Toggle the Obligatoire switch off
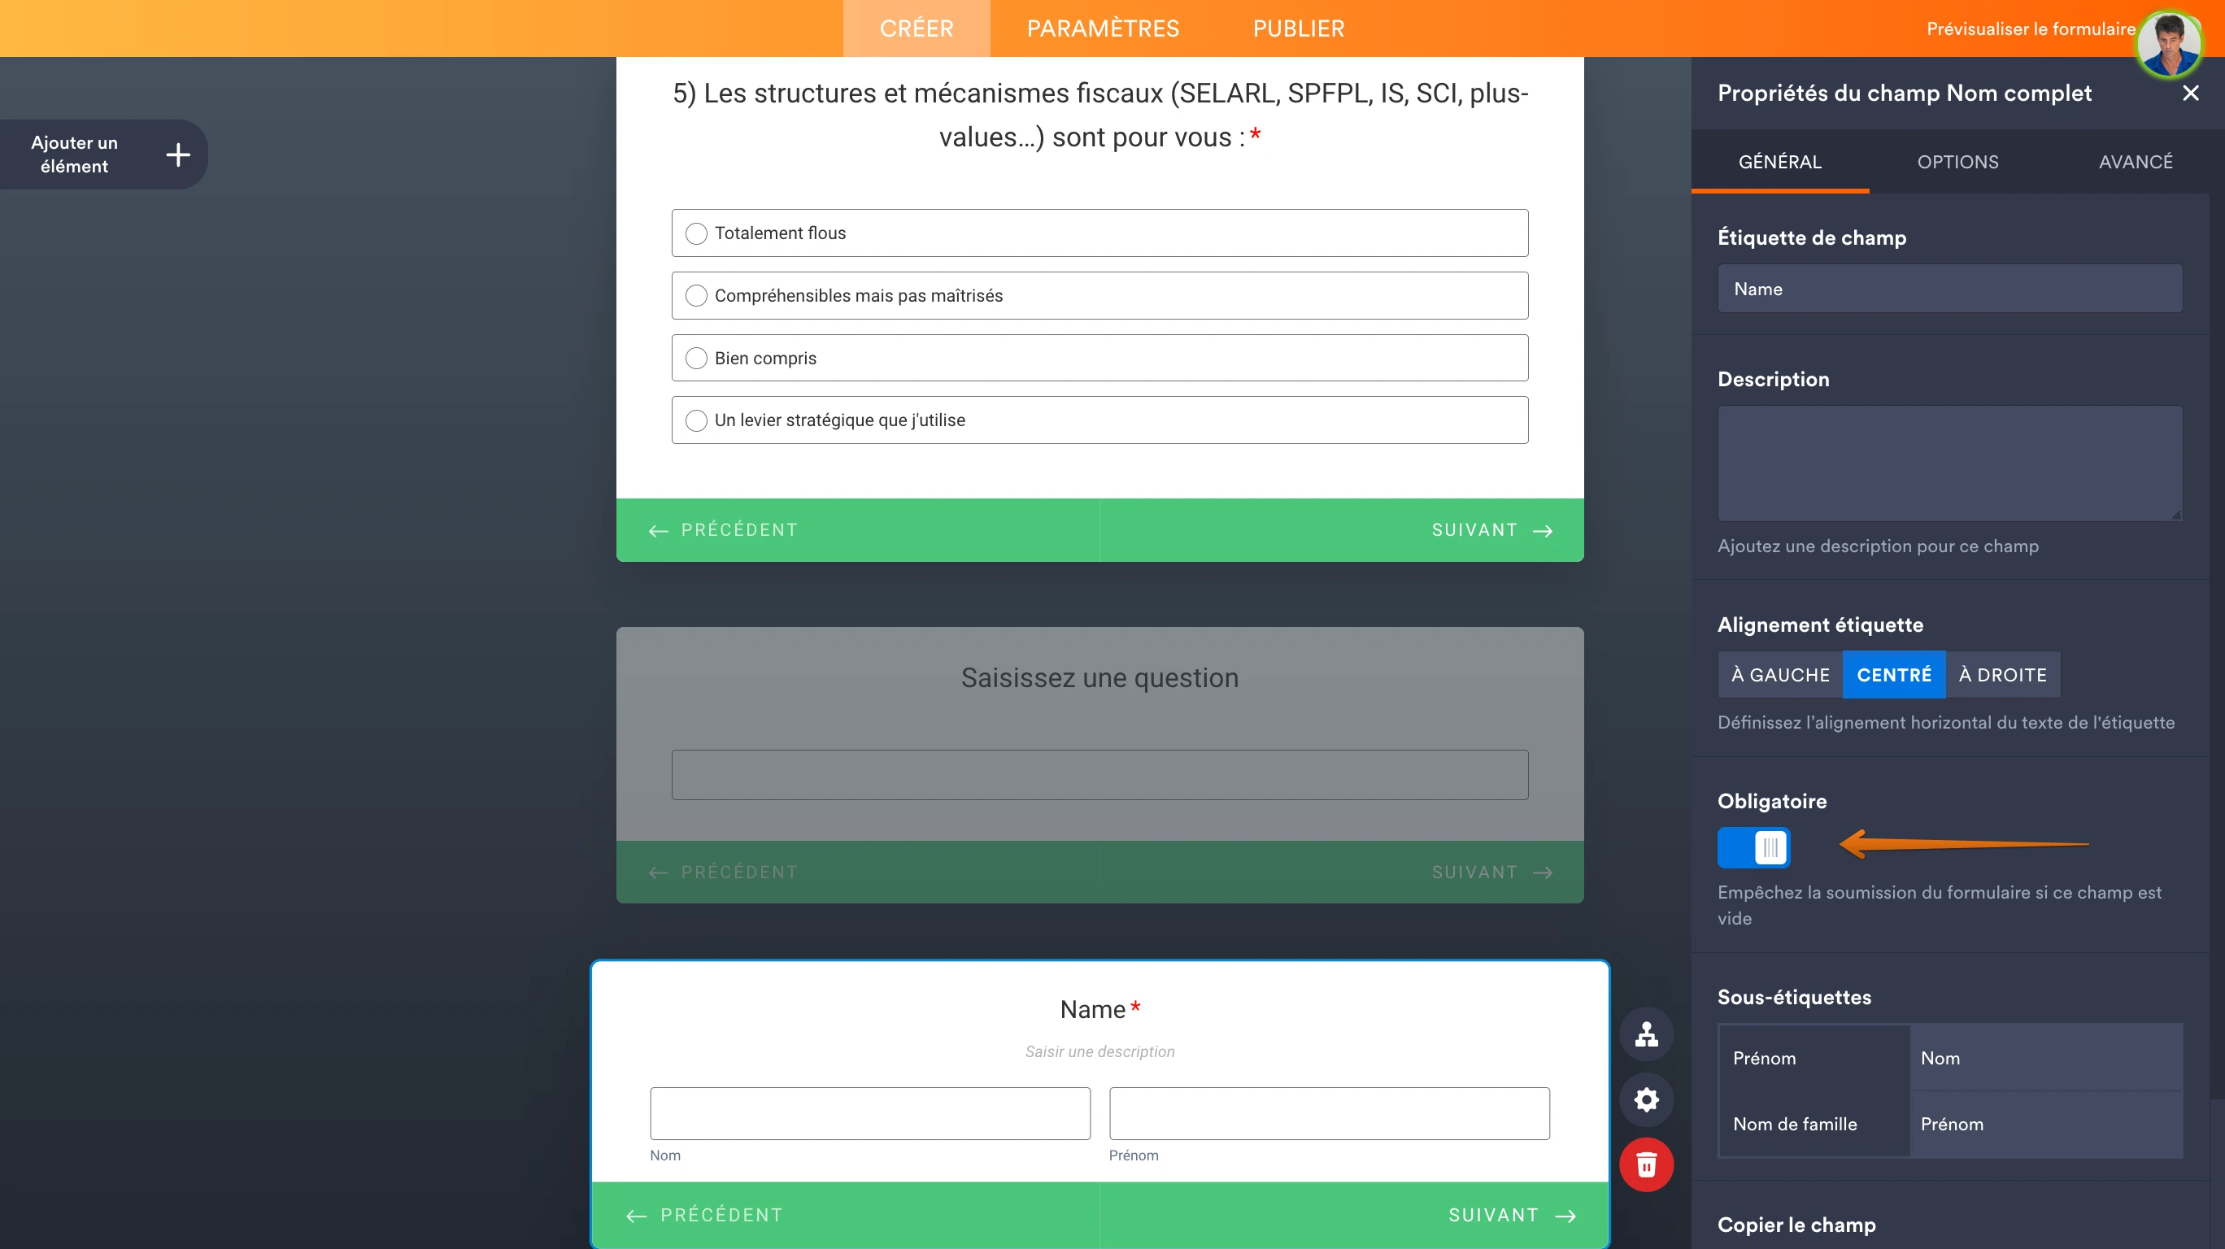2225x1249 pixels. tap(1753, 847)
